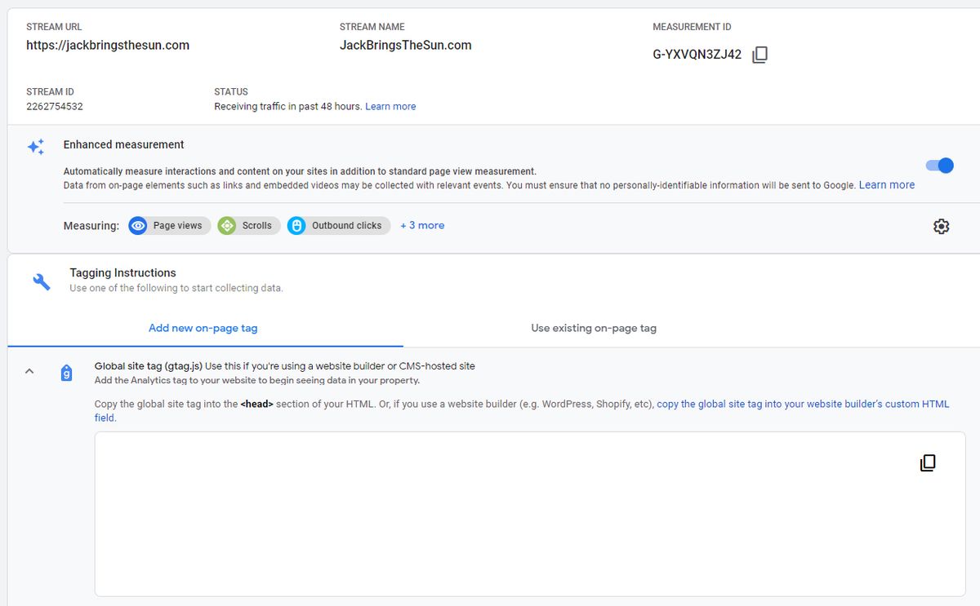980x606 pixels.
Task: Click the Scrolls chip icon
Action: coord(227,226)
